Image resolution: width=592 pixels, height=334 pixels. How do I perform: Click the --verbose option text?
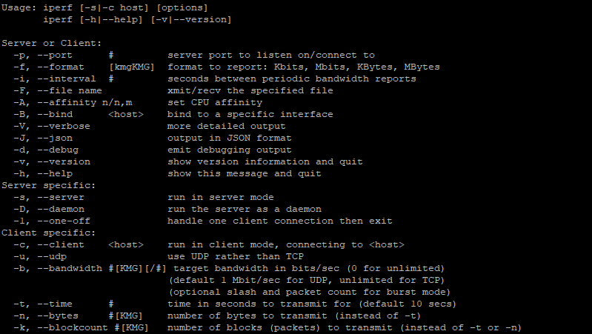[x=64, y=126]
